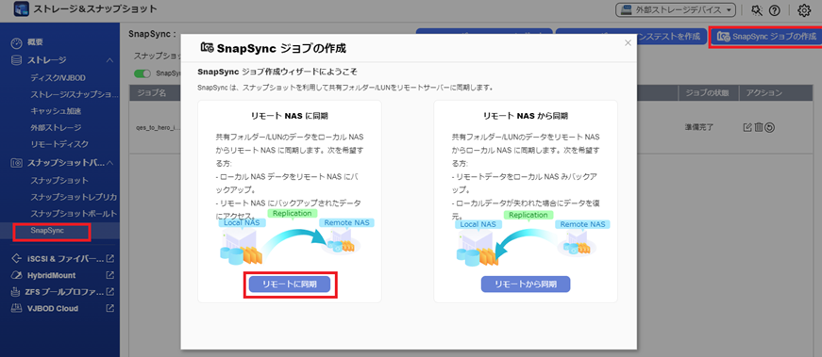Open the 外部ストレージデバイス dropdown
The width and height of the screenshot is (822, 357).
[675, 10]
